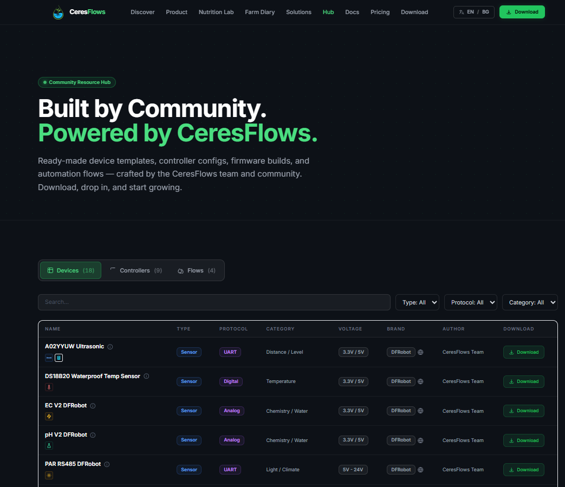Click info icon next to A02YYUW Ultrasonic

tap(111, 347)
